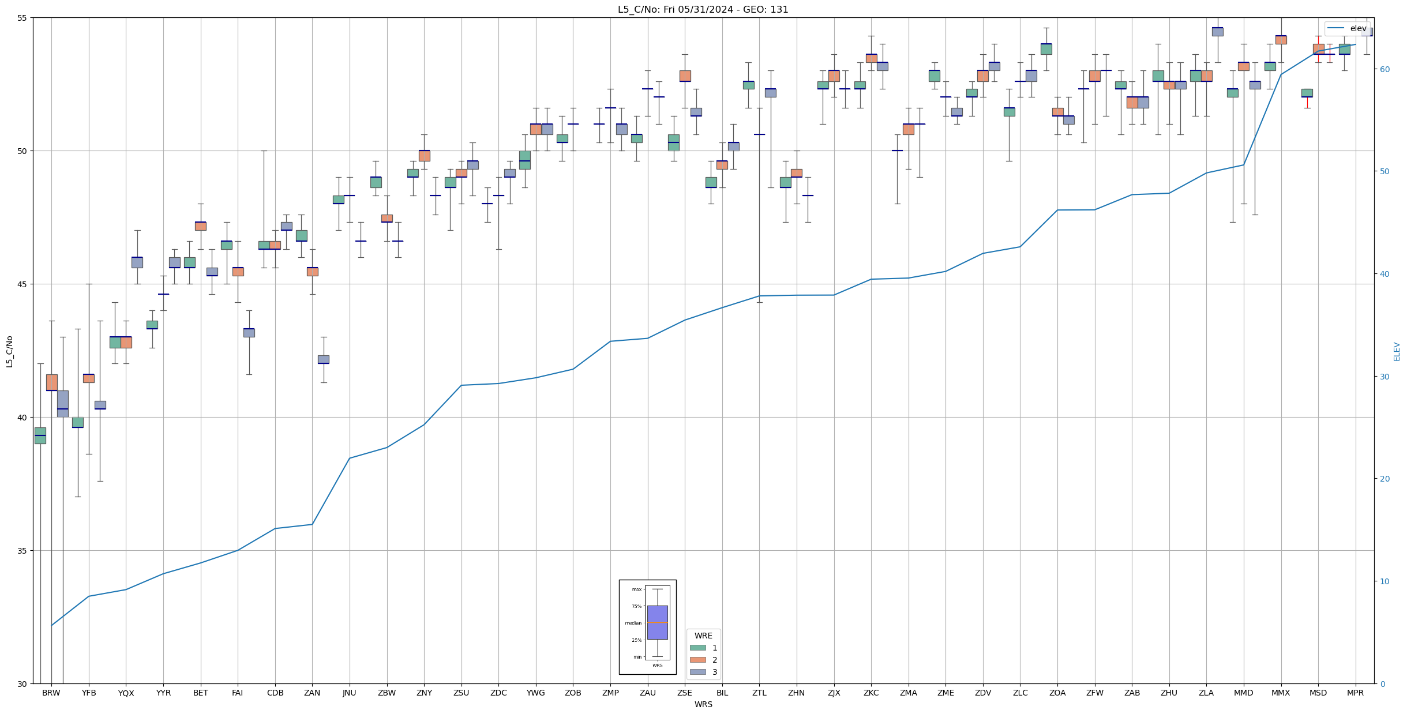This screenshot has width=1407, height=714.
Task: Click the ZAB x-axis label
Action: (1132, 693)
